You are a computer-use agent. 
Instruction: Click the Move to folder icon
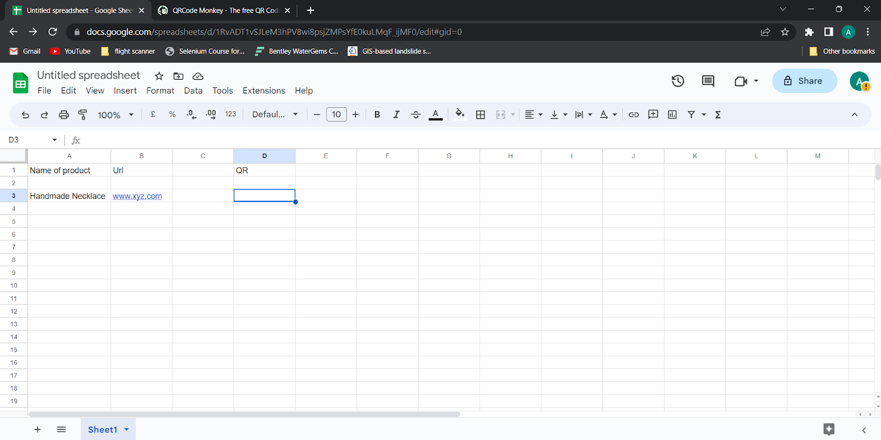click(x=178, y=76)
